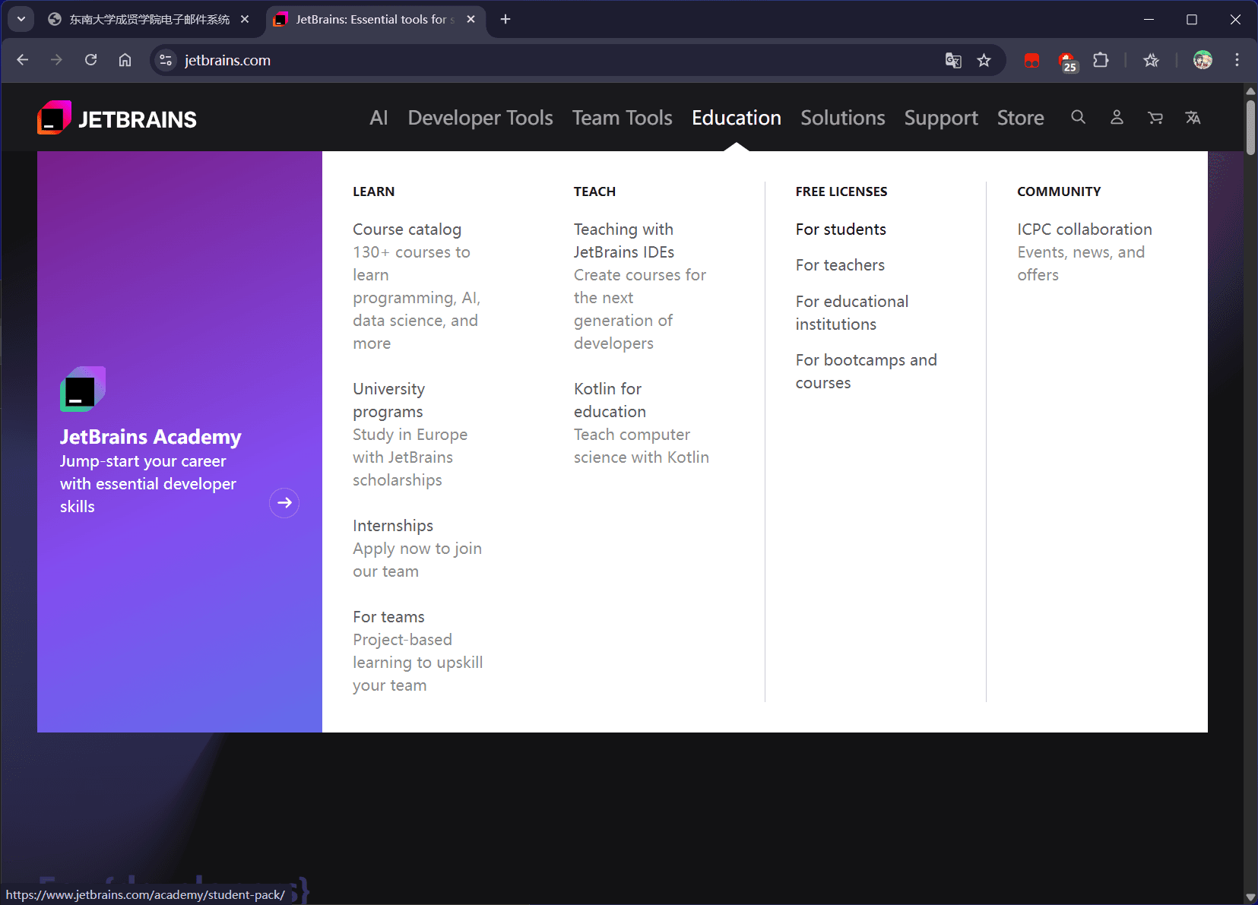Open the Developer Tools menu

pos(480,118)
